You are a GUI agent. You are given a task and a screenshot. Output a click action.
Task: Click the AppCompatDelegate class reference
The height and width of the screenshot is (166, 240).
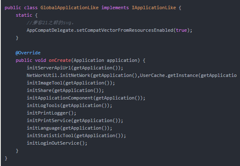[50, 30]
